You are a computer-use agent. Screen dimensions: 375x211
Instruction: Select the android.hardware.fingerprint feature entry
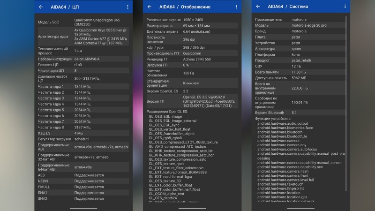[x=280, y=188]
